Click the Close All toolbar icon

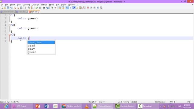18,8
